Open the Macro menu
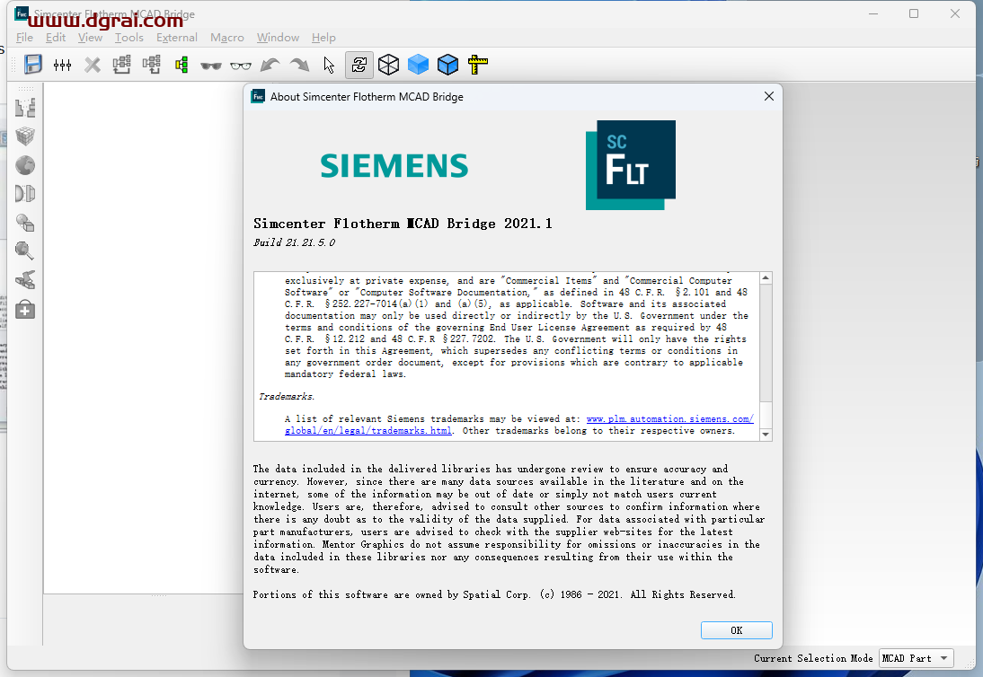Viewport: 983px width, 677px height. coord(227,38)
